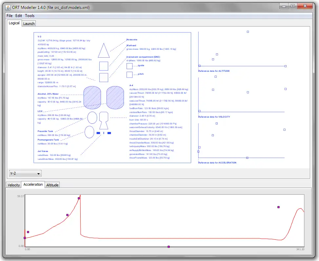Click the ignite square component

pos(130,66)
